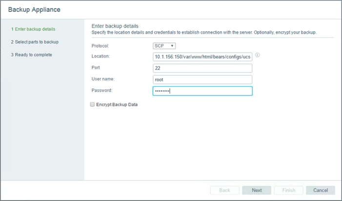Go to step 2 Select parts to backup
The height and width of the screenshot is (201, 342).
(35, 42)
